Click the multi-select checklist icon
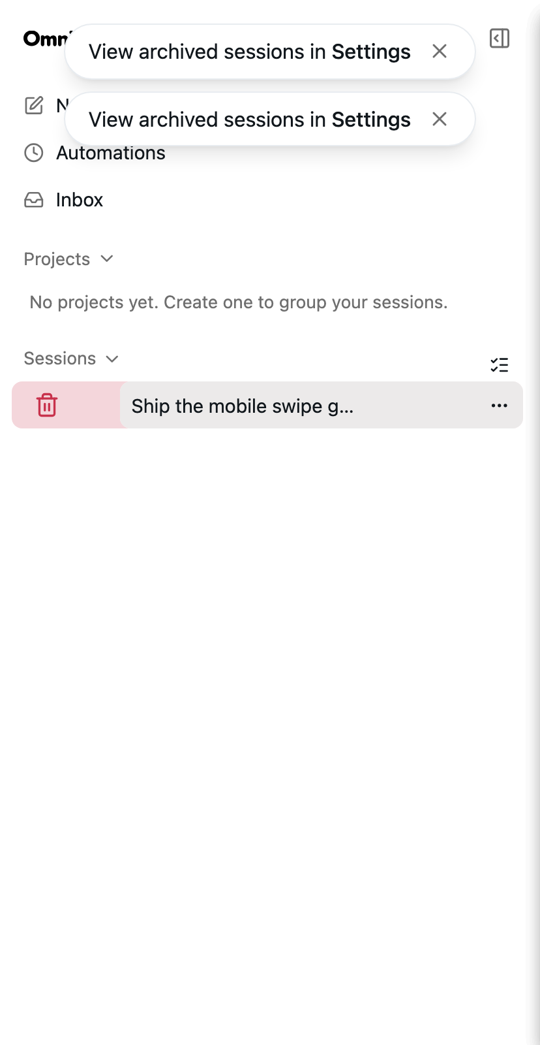Screen dimensions: 540x1045 click(x=500, y=365)
